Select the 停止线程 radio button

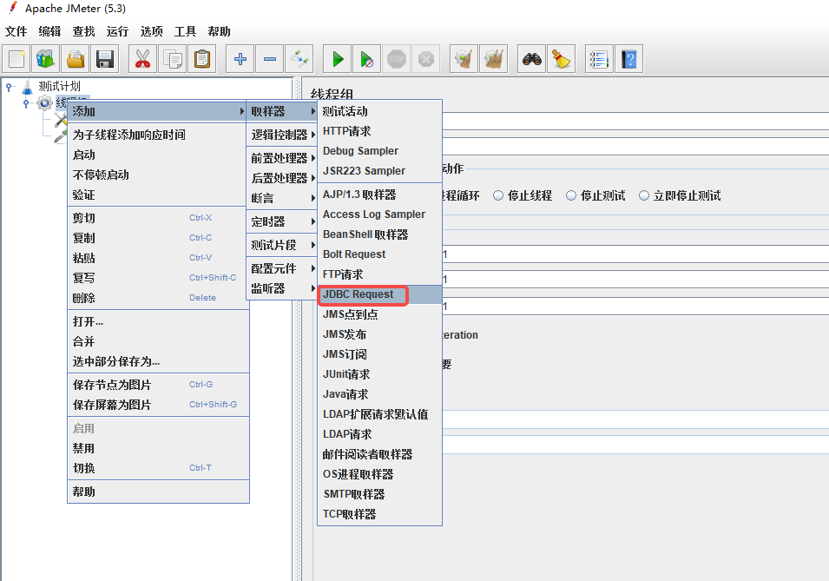coord(498,195)
